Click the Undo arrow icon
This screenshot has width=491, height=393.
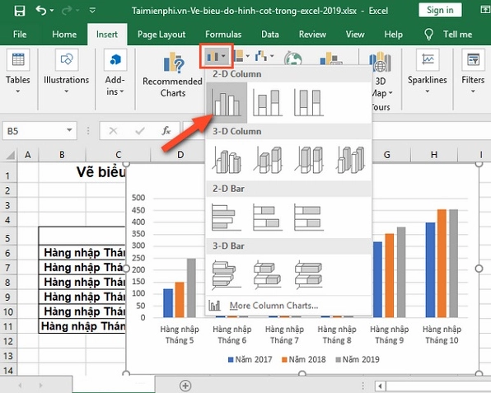pyautogui.click(x=41, y=11)
